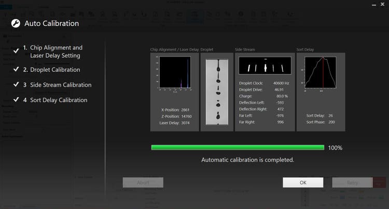Viewport: 389px width, 209px height.
Task: Click the Sort Delay curve graph
Action: [321, 72]
